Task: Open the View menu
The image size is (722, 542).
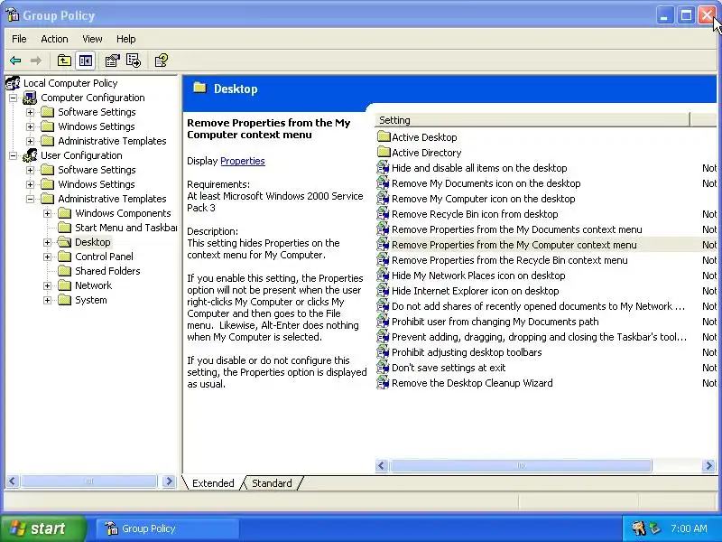Action: tap(92, 39)
